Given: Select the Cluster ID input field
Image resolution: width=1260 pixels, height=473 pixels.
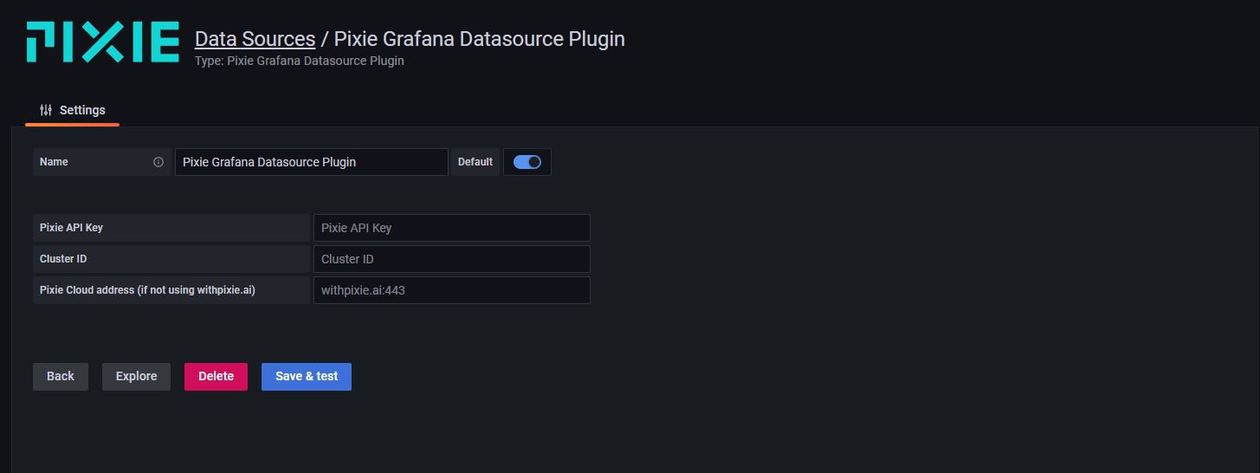Looking at the screenshot, I should (x=451, y=259).
